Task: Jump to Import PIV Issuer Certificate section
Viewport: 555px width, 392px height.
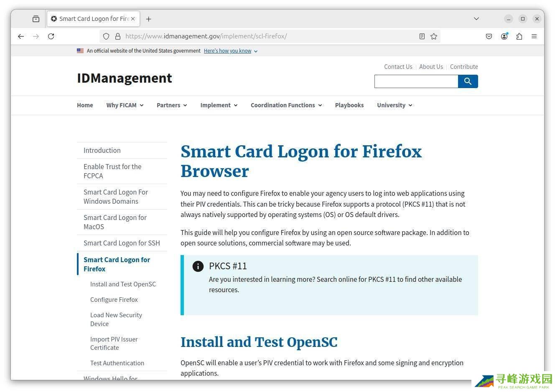Action: point(114,344)
